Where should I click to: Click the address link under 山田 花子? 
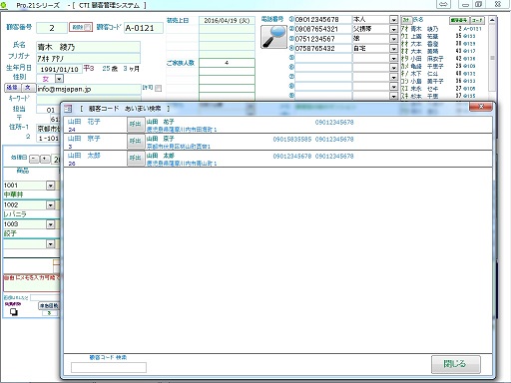(x=182, y=130)
